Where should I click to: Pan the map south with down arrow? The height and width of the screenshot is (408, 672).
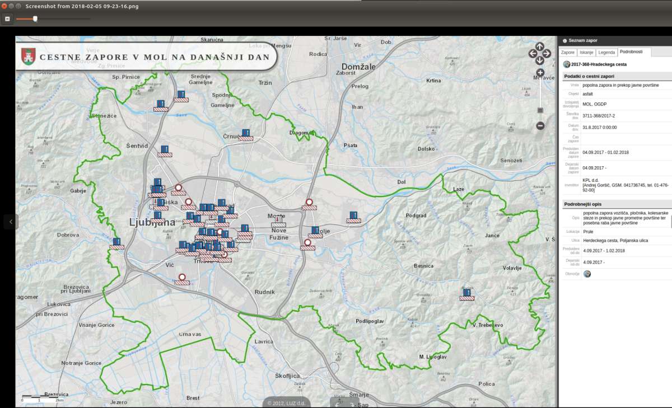pos(540,60)
